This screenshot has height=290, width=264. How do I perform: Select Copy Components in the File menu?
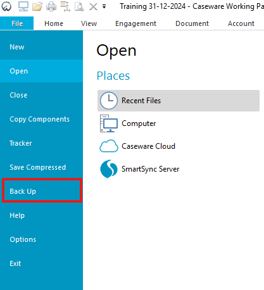coord(41,119)
